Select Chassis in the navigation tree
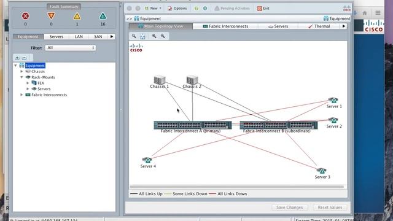 pos(38,71)
